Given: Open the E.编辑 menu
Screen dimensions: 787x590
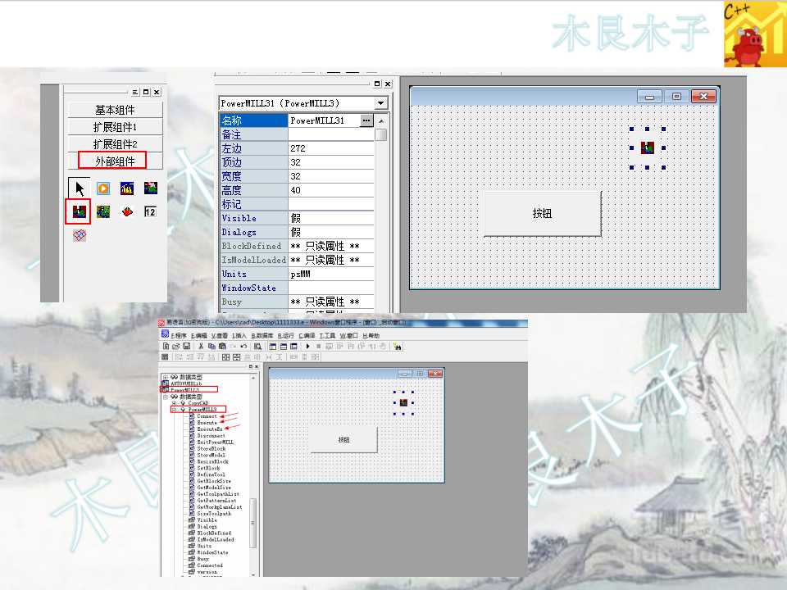Looking at the screenshot, I should 198,335.
